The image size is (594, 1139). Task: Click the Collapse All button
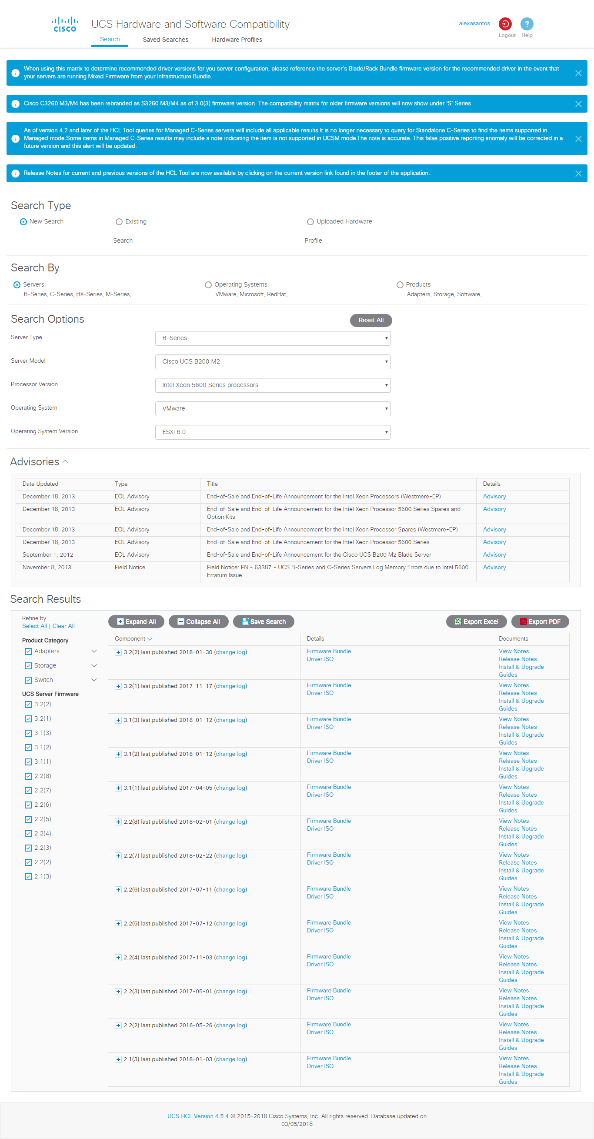[x=198, y=621]
